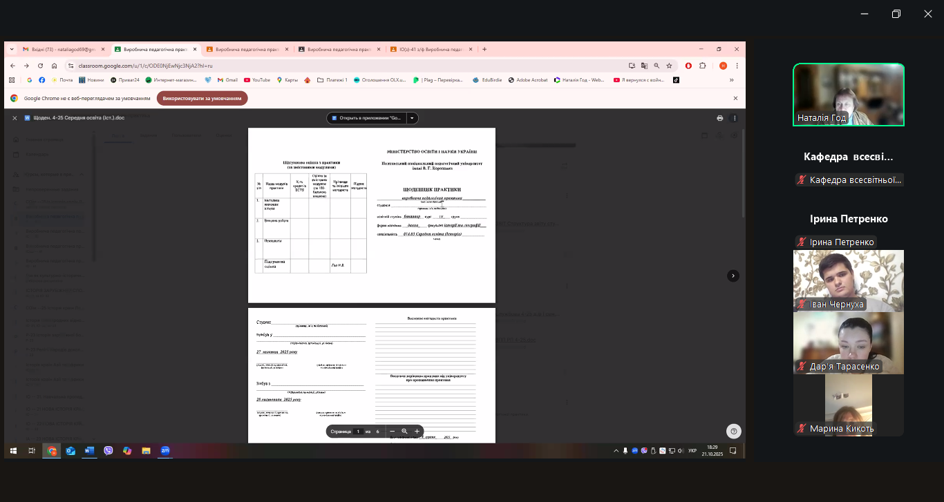This screenshot has width=944, height=502.
Task: Open the YouTube bookmark
Action: pyautogui.click(x=257, y=80)
